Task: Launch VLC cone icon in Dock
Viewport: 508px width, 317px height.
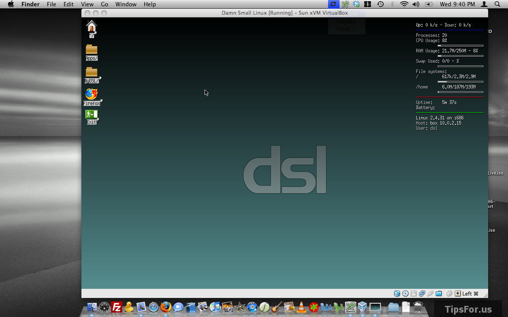Action: (x=301, y=307)
